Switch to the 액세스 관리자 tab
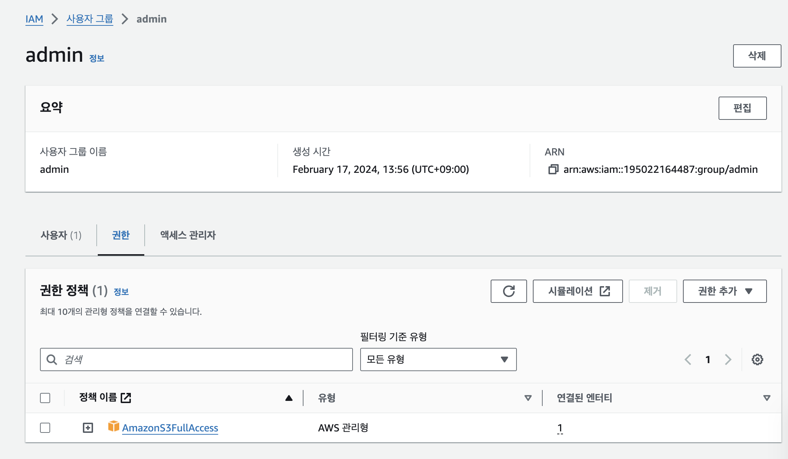This screenshot has height=459, width=788. pyautogui.click(x=186, y=235)
